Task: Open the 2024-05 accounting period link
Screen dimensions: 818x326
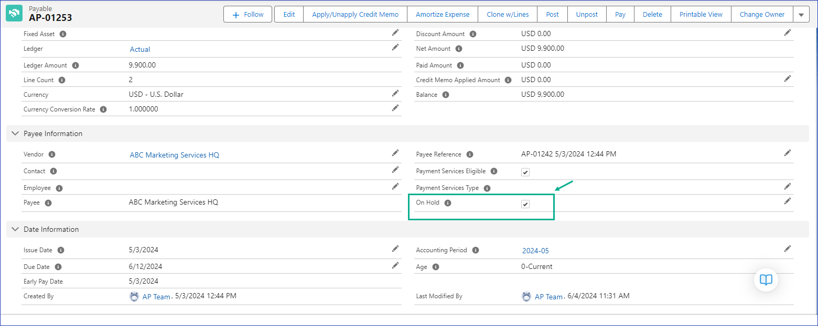Action: [x=535, y=251]
